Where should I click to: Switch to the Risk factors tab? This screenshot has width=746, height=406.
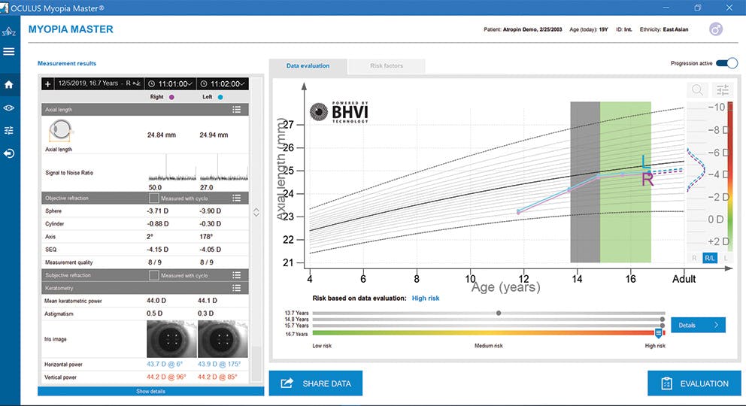[386, 66]
